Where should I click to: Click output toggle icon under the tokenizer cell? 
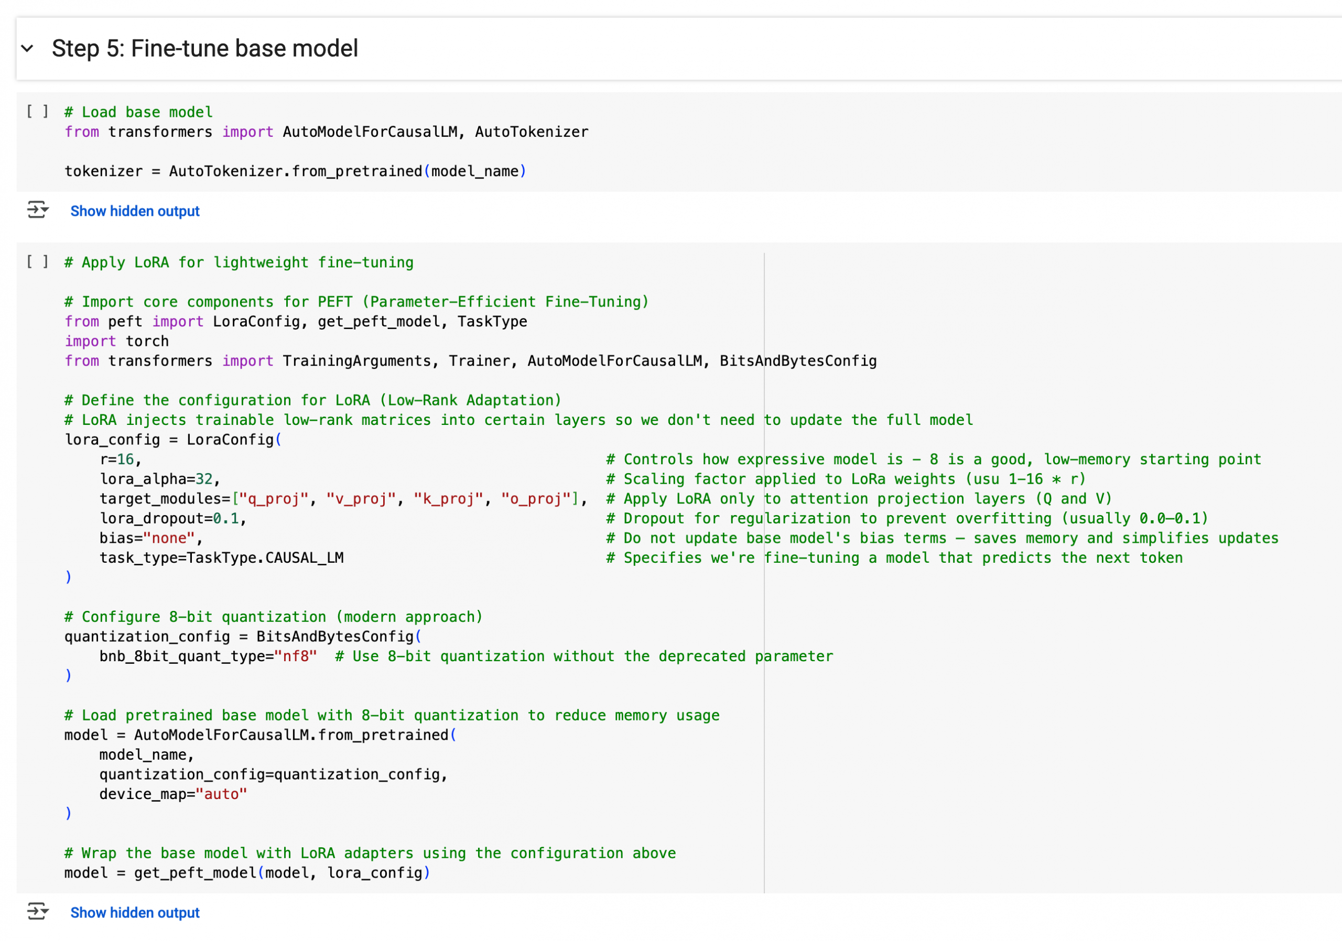pos(37,210)
